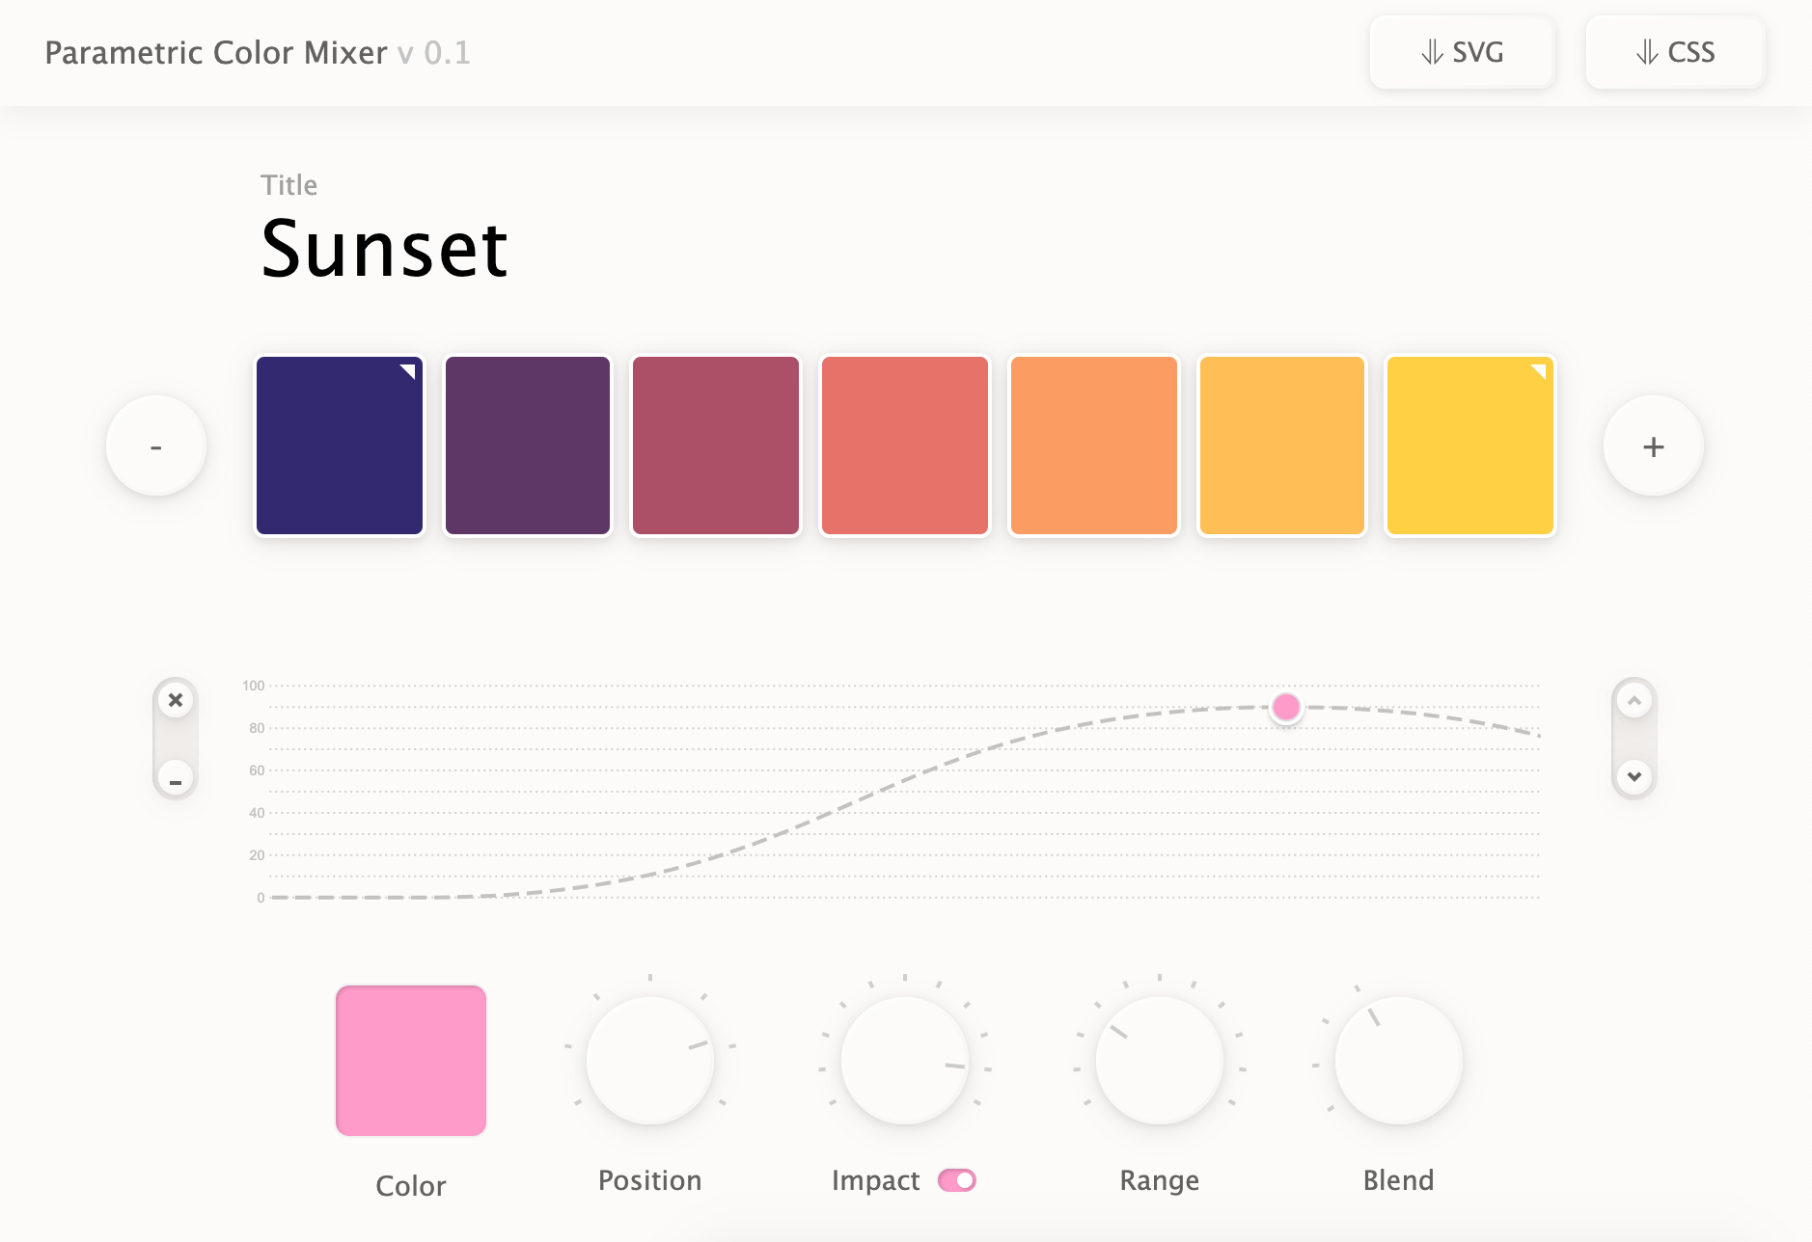
Task: Click the down chevron right of the curve panel
Action: 1634,776
